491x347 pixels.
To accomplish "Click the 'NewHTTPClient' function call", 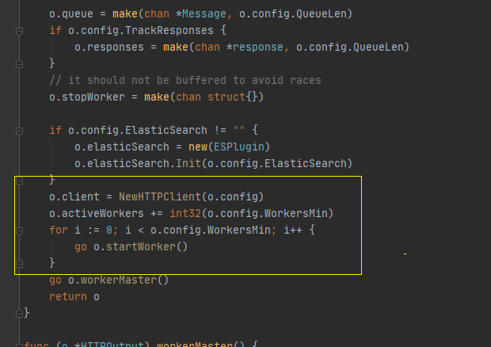I will click(160, 197).
